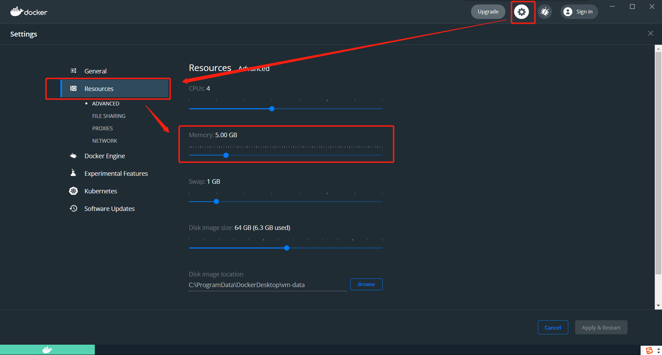Select the FILE SHARING sub-item
Viewport: 662px width, 355px height.
109,116
